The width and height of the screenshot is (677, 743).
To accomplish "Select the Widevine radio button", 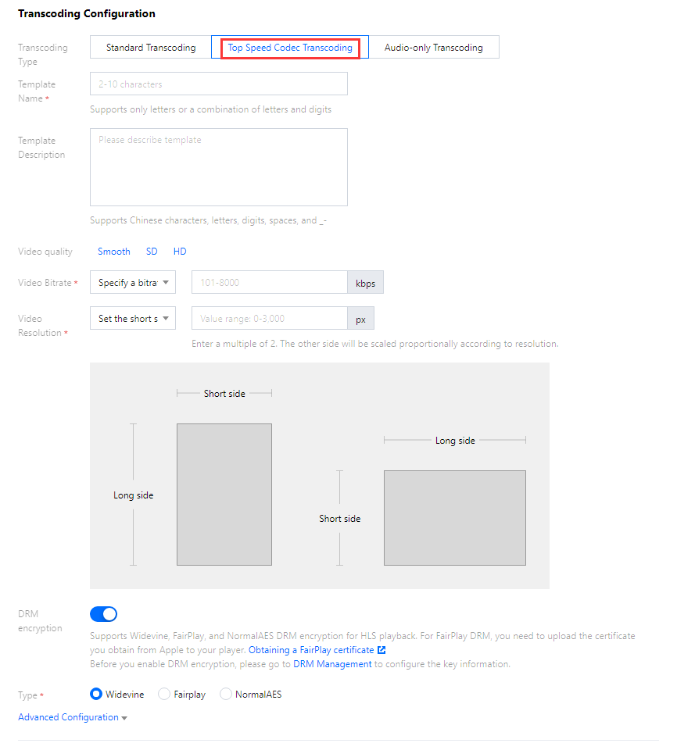I will (96, 695).
